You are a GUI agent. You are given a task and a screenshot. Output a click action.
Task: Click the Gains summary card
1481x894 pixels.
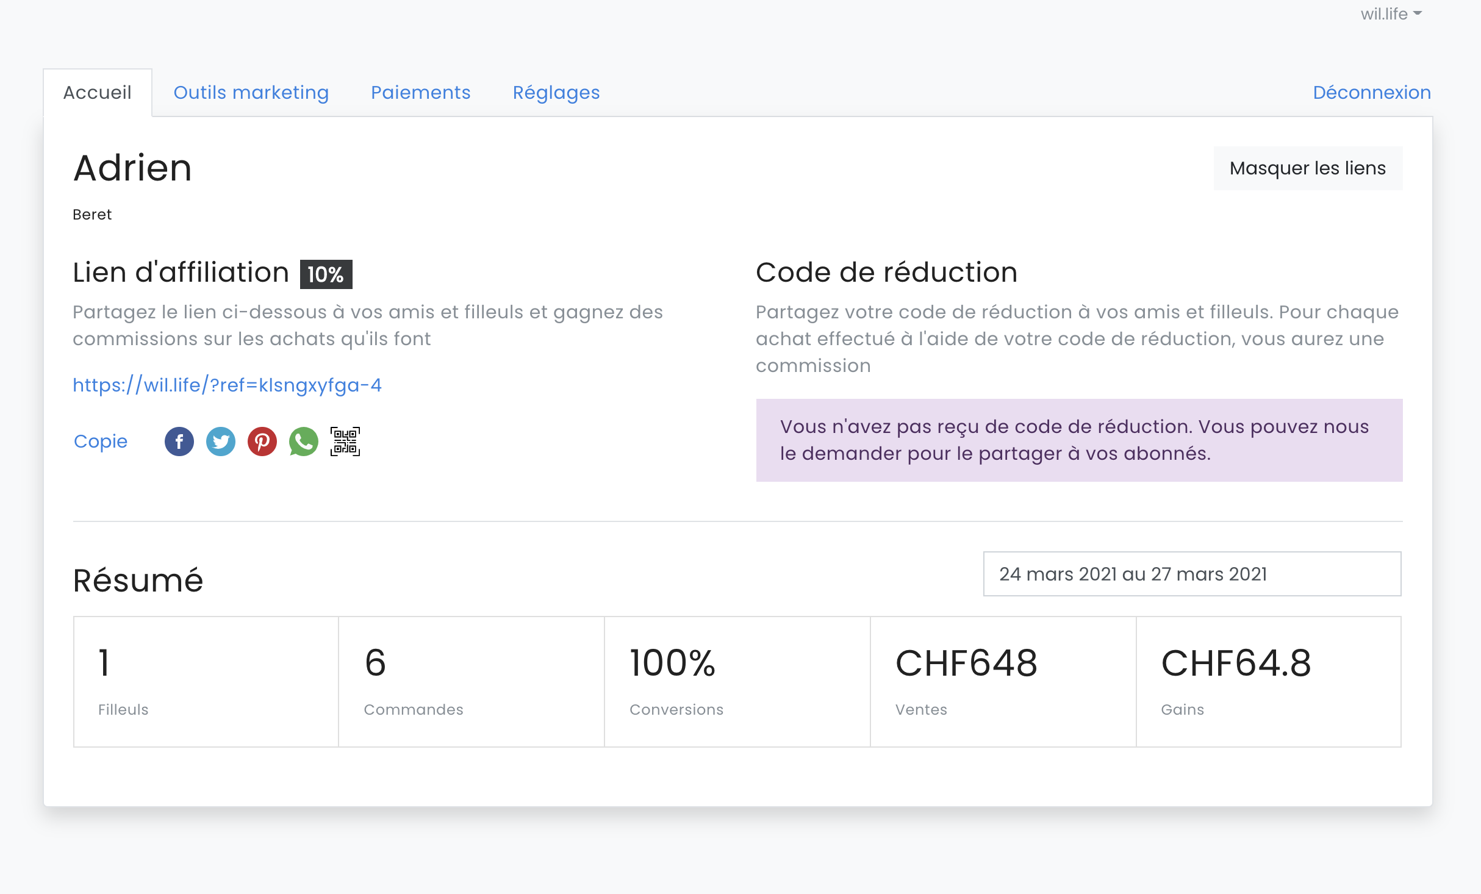click(x=1268, y=681)
